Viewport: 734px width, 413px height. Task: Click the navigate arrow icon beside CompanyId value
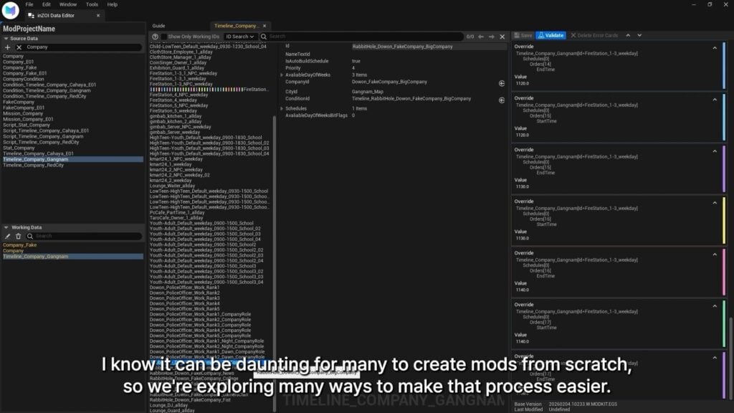[x=502, y=83]
